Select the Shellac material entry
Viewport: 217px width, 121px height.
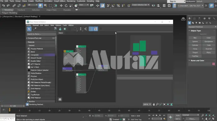41,92
